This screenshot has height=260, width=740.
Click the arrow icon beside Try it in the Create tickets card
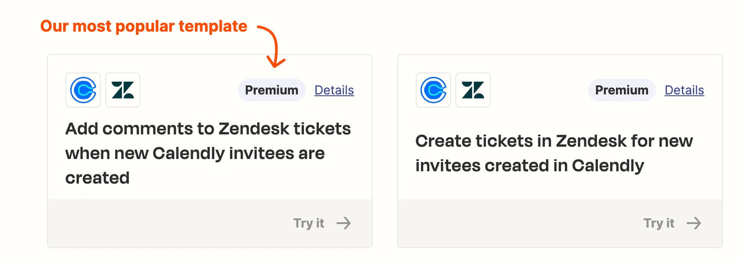point(694,223)
